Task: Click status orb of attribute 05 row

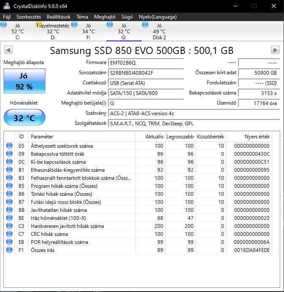Action: tap(9, 146)
